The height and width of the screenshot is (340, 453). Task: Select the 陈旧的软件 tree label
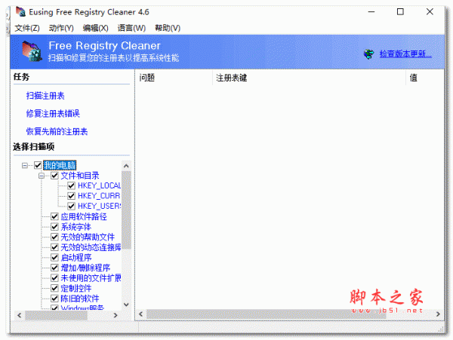(80, 299)
